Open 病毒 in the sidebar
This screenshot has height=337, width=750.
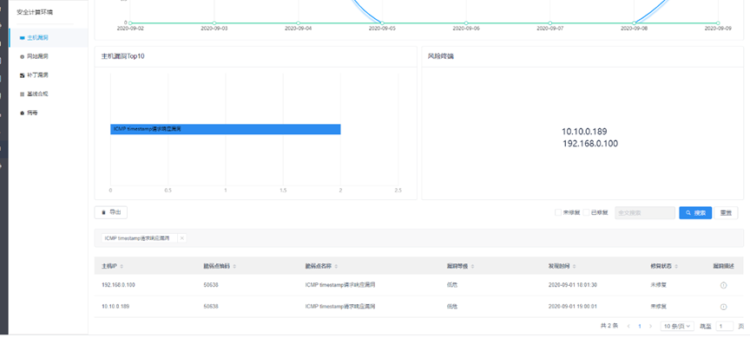(49, 113)
